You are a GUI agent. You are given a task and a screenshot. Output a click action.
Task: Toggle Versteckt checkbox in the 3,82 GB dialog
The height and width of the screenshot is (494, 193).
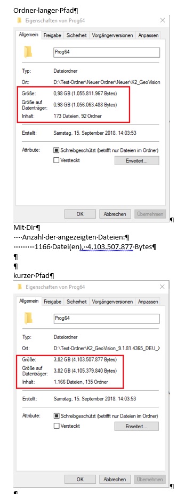tap(57, 426)
